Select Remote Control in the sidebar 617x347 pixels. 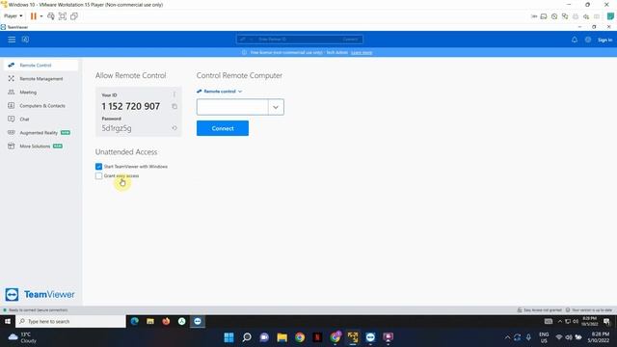coord(40,65)
